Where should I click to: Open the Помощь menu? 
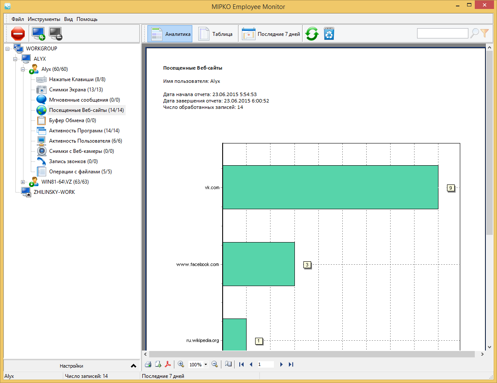click(x=87, y=19)
